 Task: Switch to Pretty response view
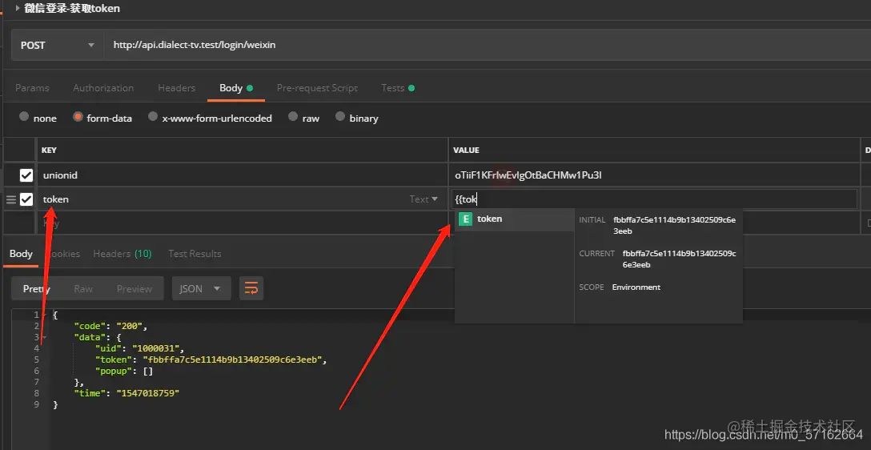[37, 289]
